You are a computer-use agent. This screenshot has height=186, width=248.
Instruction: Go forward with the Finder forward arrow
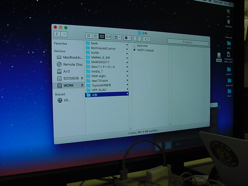(x=64, y=34)
